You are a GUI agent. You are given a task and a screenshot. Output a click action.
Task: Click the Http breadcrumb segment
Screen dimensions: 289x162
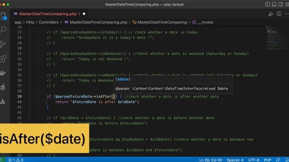point(30,22)
